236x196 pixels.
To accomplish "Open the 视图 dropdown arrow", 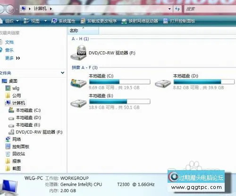I will [x=45, y=21].
